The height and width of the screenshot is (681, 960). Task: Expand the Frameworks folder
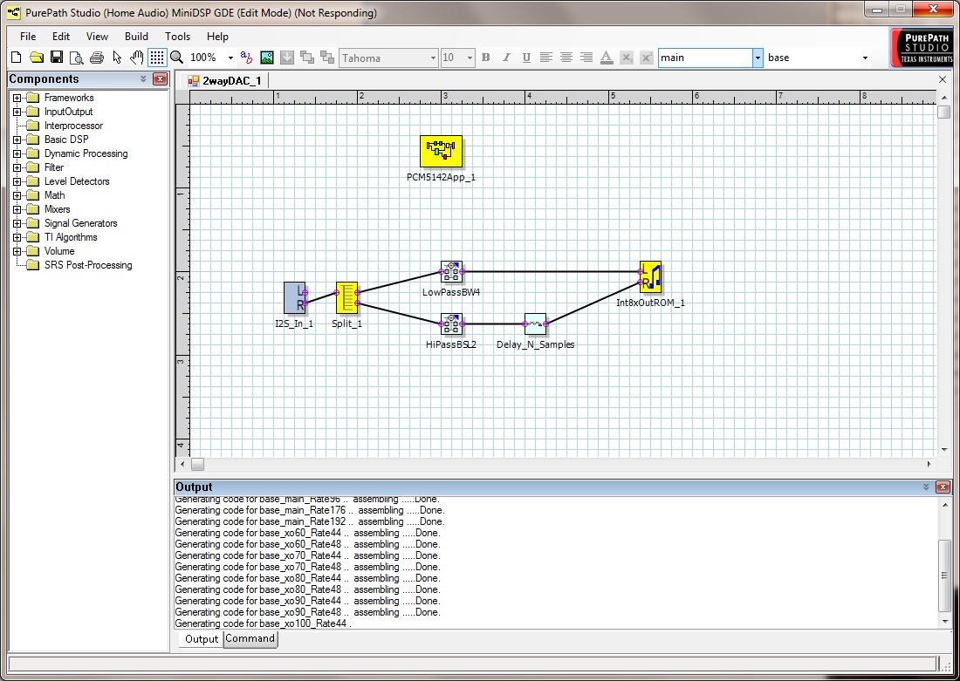tap(17, 98)
